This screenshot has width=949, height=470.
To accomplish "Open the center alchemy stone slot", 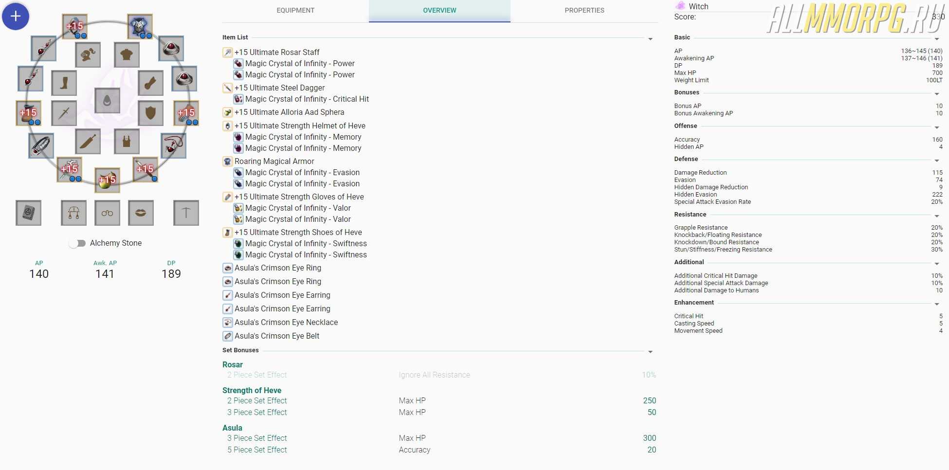I will click(x=108, y=101).
